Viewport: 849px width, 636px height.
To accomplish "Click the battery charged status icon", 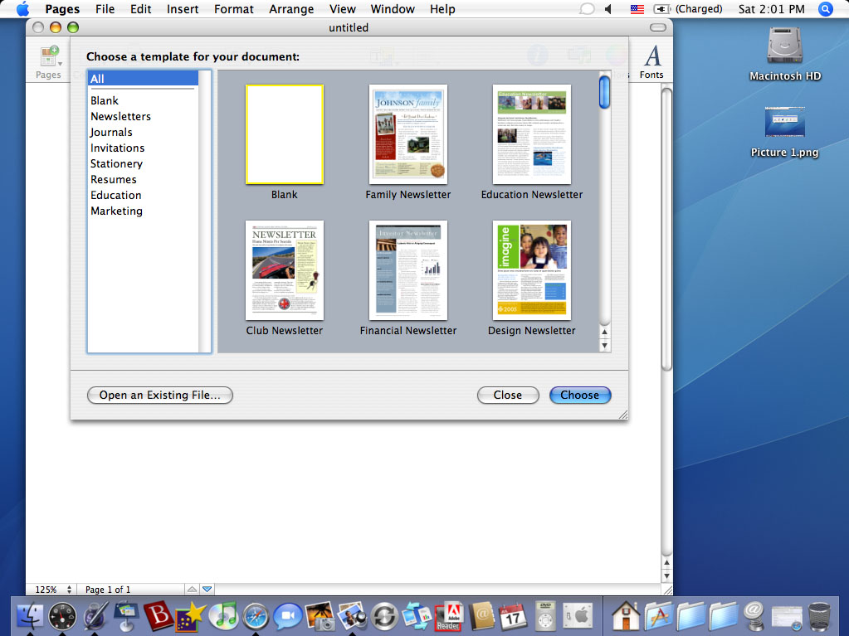I will [x=661, y=8].
